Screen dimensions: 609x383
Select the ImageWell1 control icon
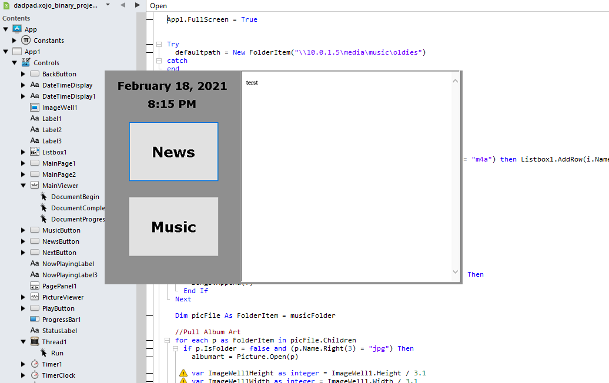[x=35, y=107]
